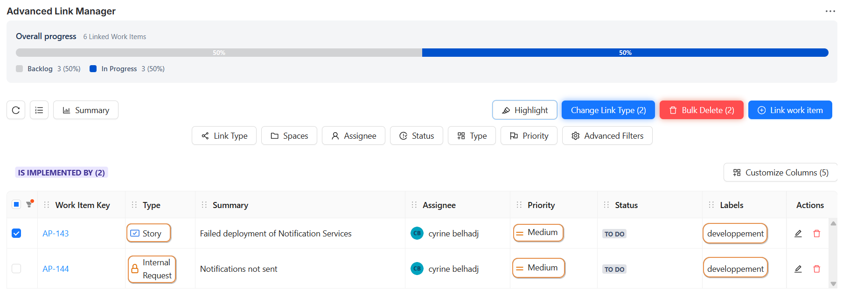Click the Link work item button
This screenshot has height=296, width=843.
(x=790, y=110)
